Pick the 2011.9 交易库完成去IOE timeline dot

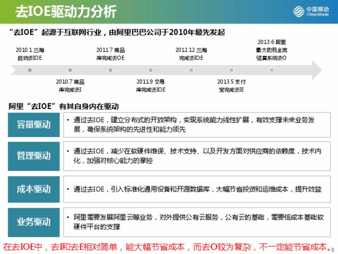coord(151,70)
